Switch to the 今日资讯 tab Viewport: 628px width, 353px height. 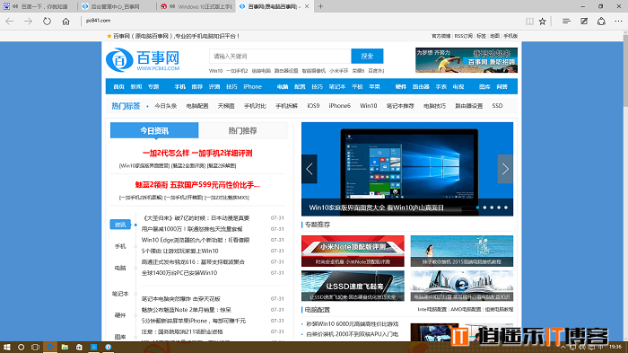click(x=154, y=130)
